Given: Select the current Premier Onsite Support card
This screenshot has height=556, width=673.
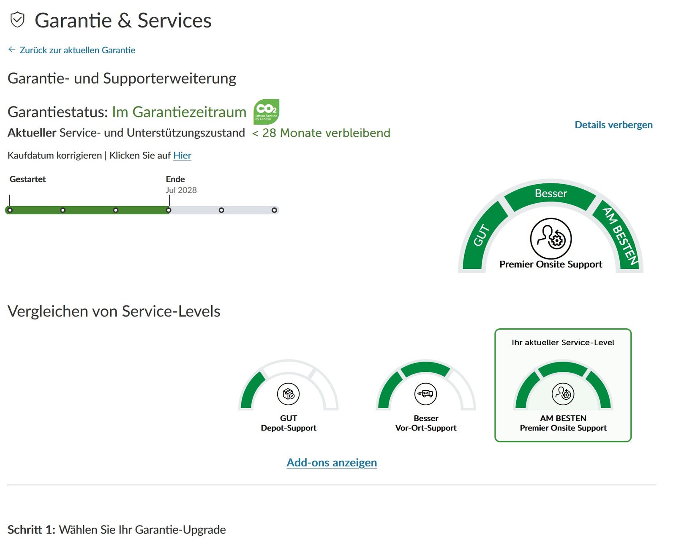Looking at the screenshot, I should (x=563, y=423).
